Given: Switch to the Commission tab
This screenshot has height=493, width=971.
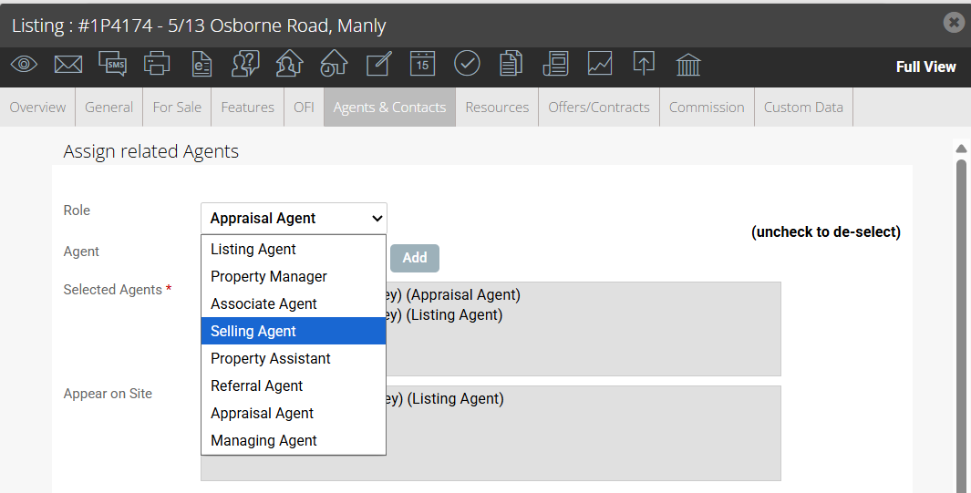Looking at the screenshot, I should click(x=707, y=107).
